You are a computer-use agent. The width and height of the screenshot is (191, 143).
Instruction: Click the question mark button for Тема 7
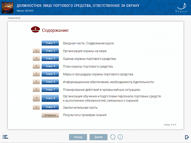tap(36, 90)
